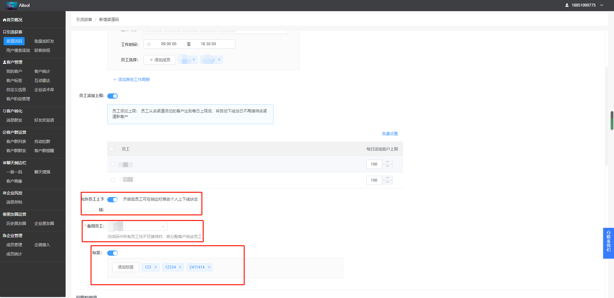The image size is (614, 298).
Task: Open 企业话术库 menu item
Action: [44, 90]
